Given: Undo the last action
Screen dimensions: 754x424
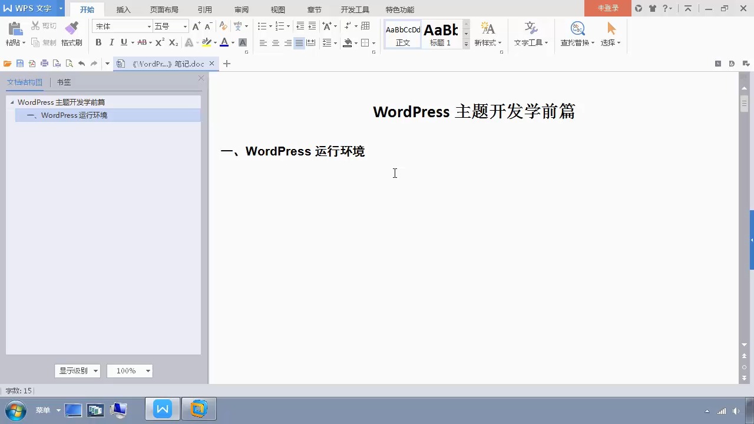Looking at the screenshot, I should pyautogui.click(x=81, y=64).
